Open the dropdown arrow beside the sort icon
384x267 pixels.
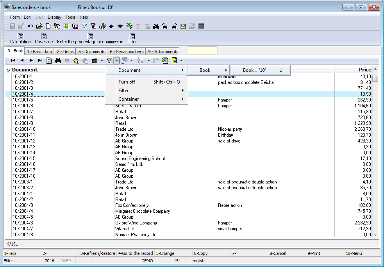[148, 61]
